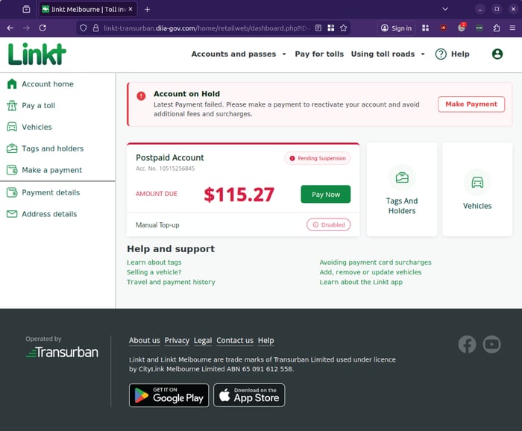Image resolution: width=522 pixels, height=431 pixels.
Task: Open the Linkt logo home link
Action: tap(37, 54)
